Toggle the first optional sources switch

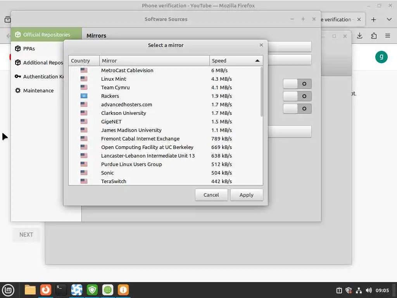(x=297, y=84)
